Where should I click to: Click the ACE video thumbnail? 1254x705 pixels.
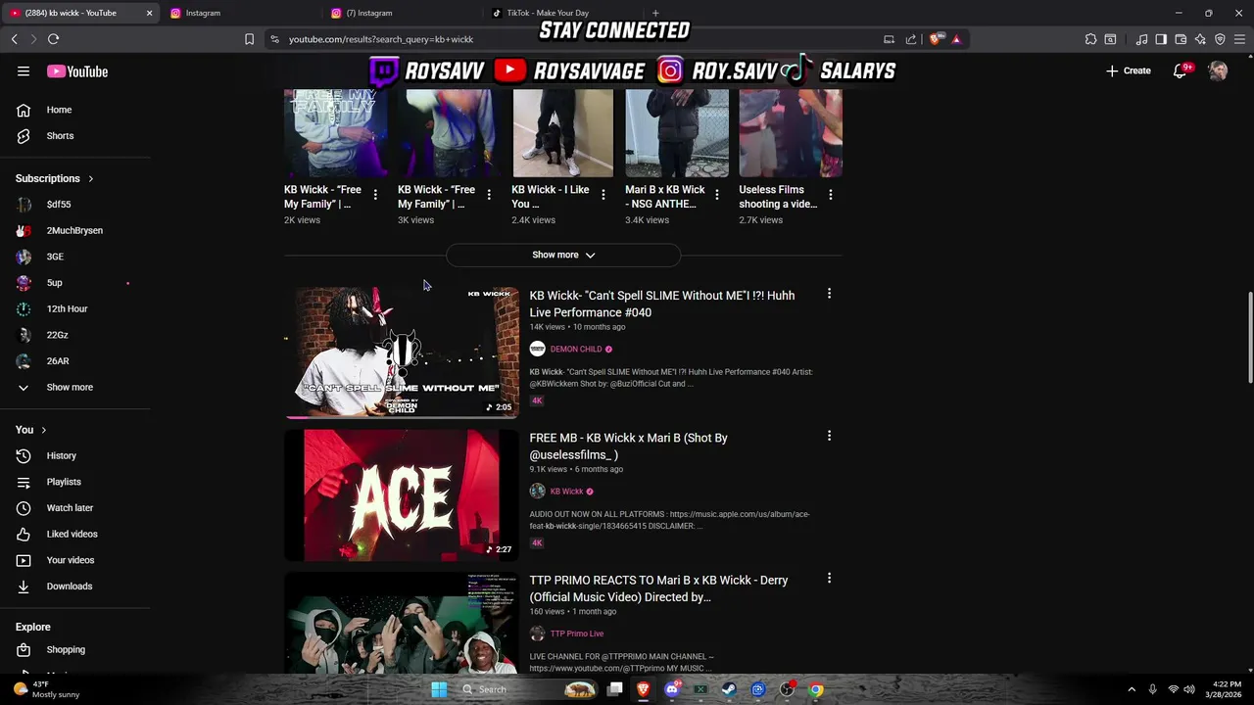pos(402,495)
